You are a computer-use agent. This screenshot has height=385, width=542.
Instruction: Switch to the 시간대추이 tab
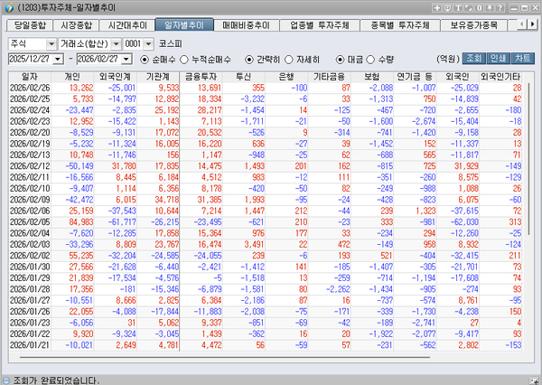127,25
